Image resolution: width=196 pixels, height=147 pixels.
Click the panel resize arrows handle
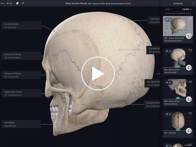[x=158, y=73]
